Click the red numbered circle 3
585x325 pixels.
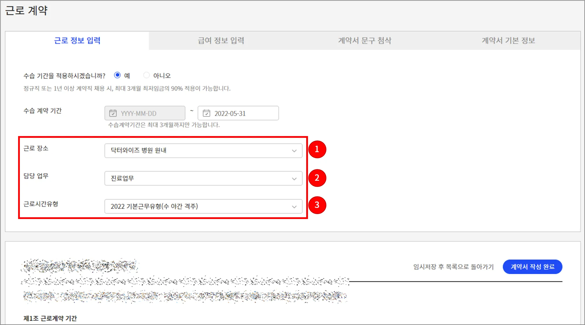pyautogui.click(x=317, y=205)
